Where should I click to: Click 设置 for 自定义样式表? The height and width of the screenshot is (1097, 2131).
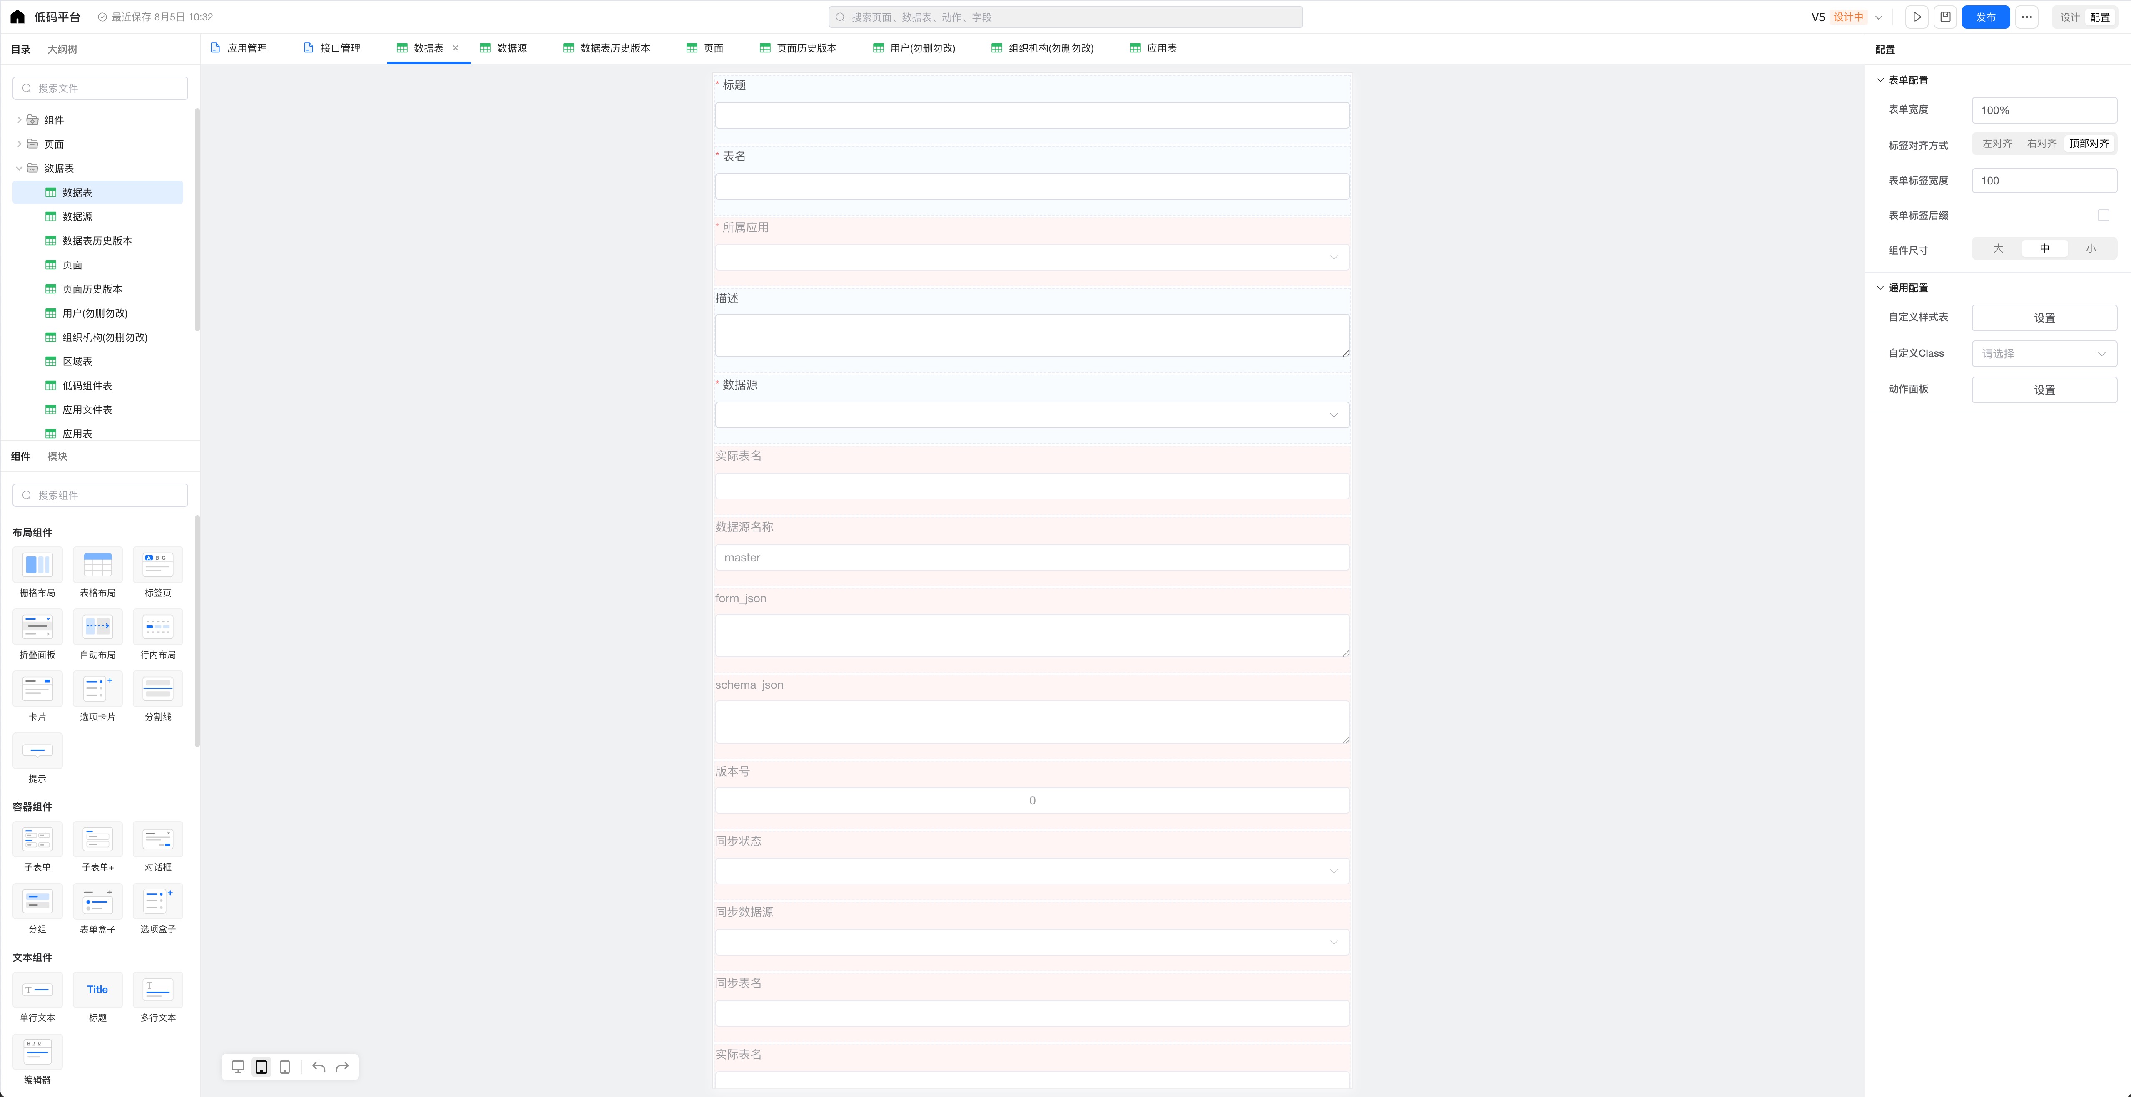(x=2044, y=318)
